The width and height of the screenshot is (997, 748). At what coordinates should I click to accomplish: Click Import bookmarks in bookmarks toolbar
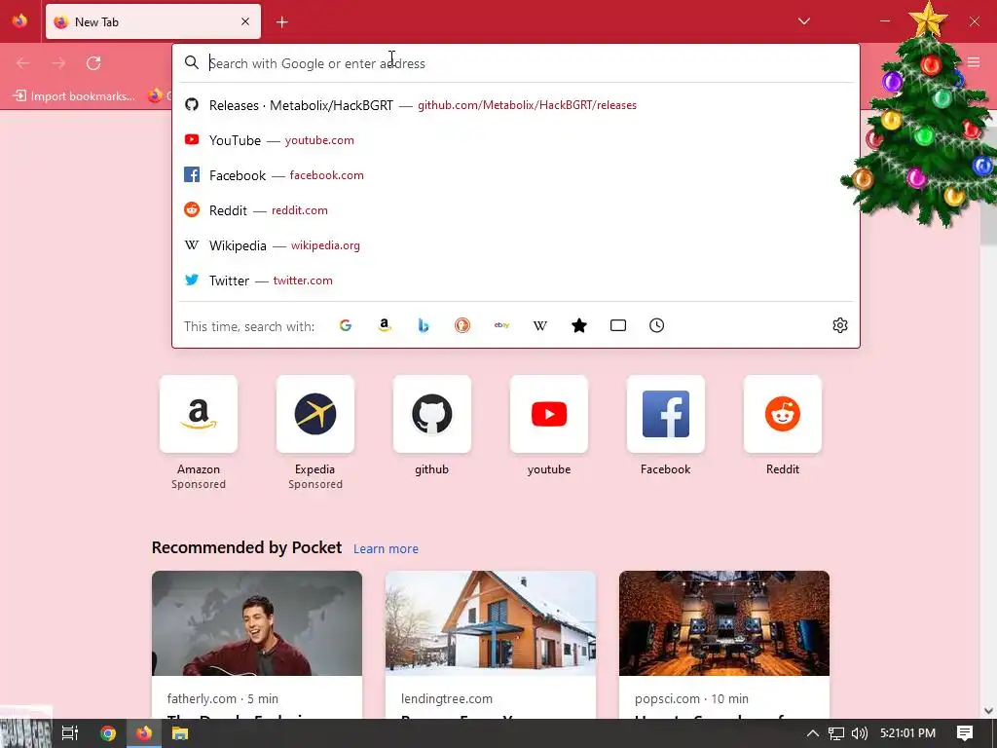(x=74, y=96)
